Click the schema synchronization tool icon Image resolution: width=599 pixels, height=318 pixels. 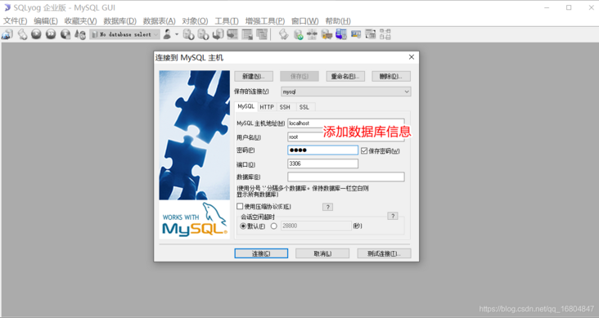click(312, 34)
